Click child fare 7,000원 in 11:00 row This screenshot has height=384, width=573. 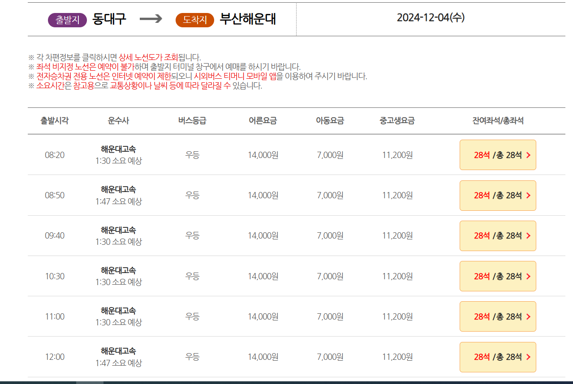(330, 316)
